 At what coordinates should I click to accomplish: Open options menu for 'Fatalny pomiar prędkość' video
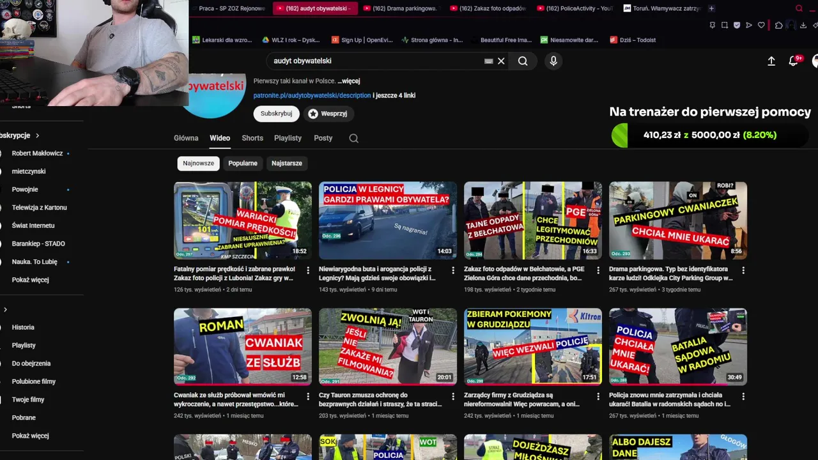[x=308, y=270]
